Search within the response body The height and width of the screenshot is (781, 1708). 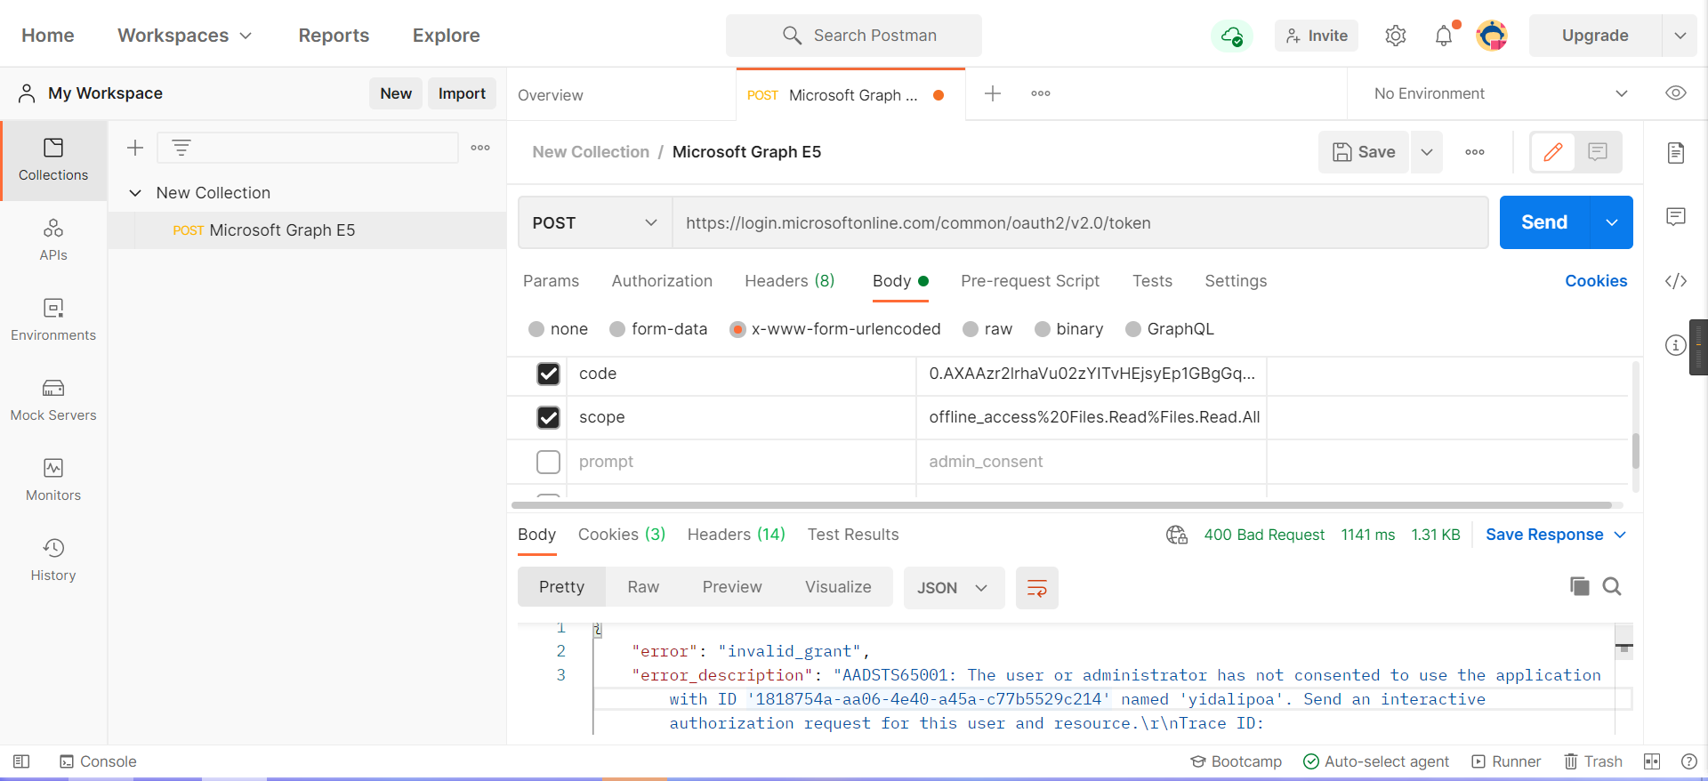1612,586
